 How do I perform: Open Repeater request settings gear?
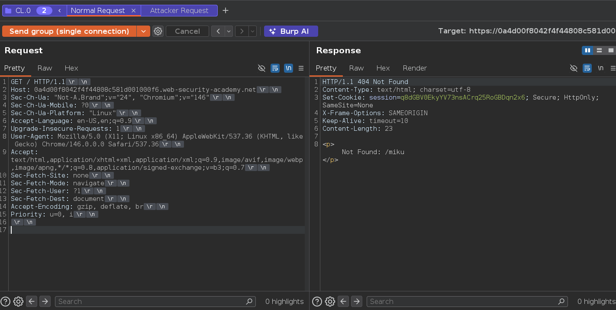coord(158,31)
